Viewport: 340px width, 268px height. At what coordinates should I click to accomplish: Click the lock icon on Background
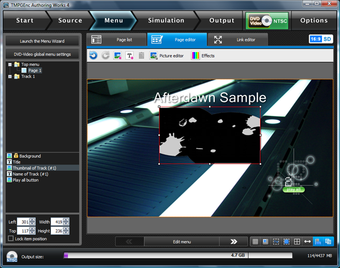(x=16, y=155)
